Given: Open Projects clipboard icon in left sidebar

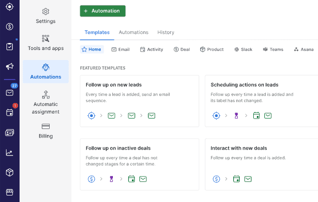Looking at the screenshot, I should coord(10,46).
